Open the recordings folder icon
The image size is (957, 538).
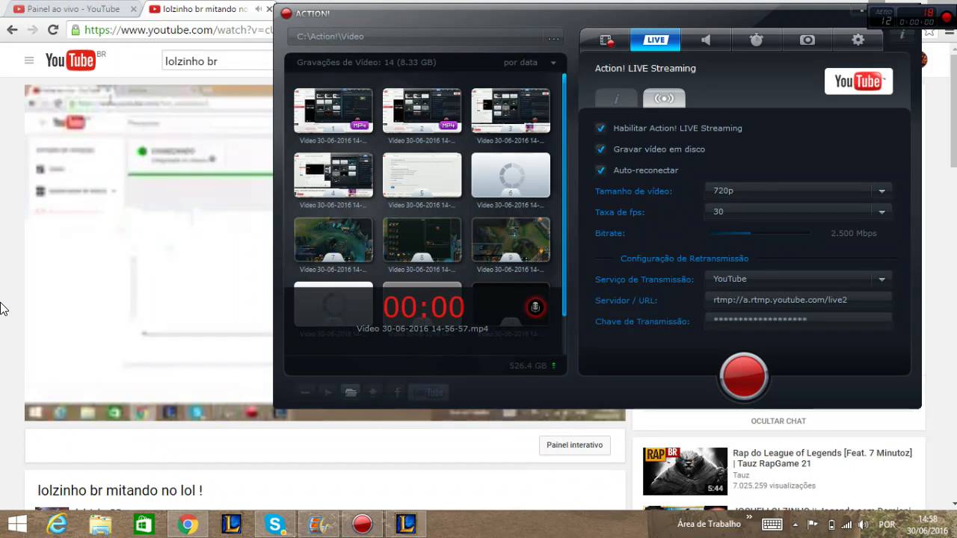pyautogui.click(x=350, y=392)
